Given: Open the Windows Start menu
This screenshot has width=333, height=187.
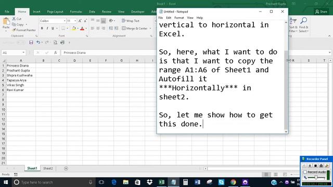Looking at the screenshot, I should [6, 182].
